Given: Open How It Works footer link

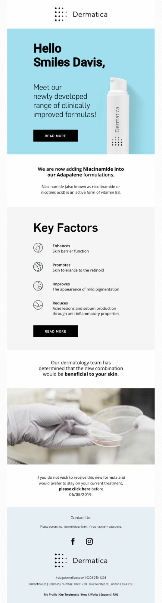Looking at the screenshot, I should tap(90, 595).
